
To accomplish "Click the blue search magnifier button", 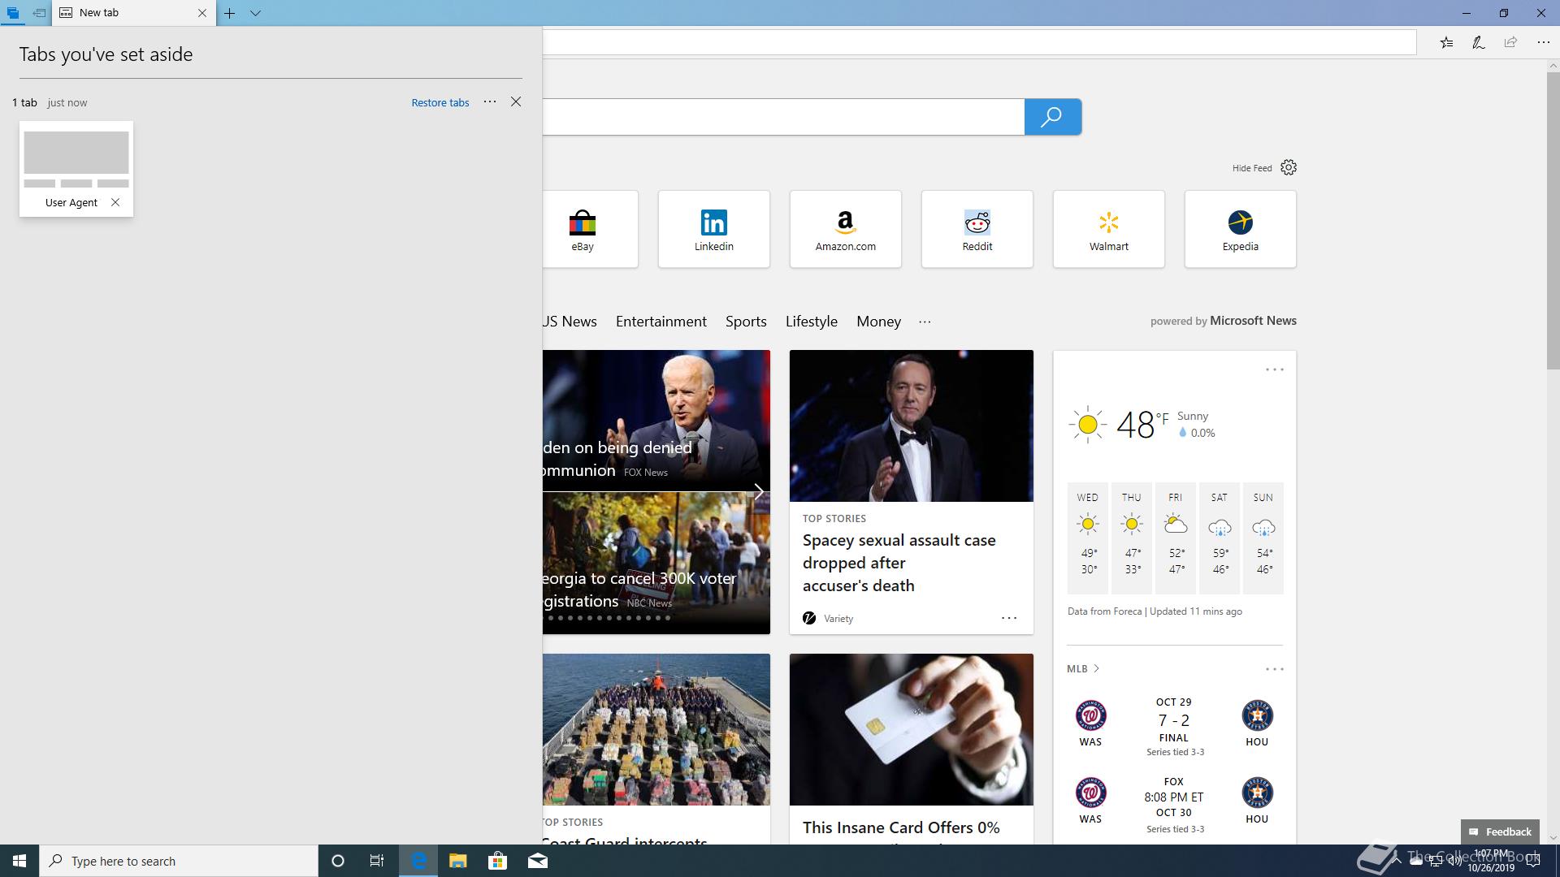I will 1052,117.
